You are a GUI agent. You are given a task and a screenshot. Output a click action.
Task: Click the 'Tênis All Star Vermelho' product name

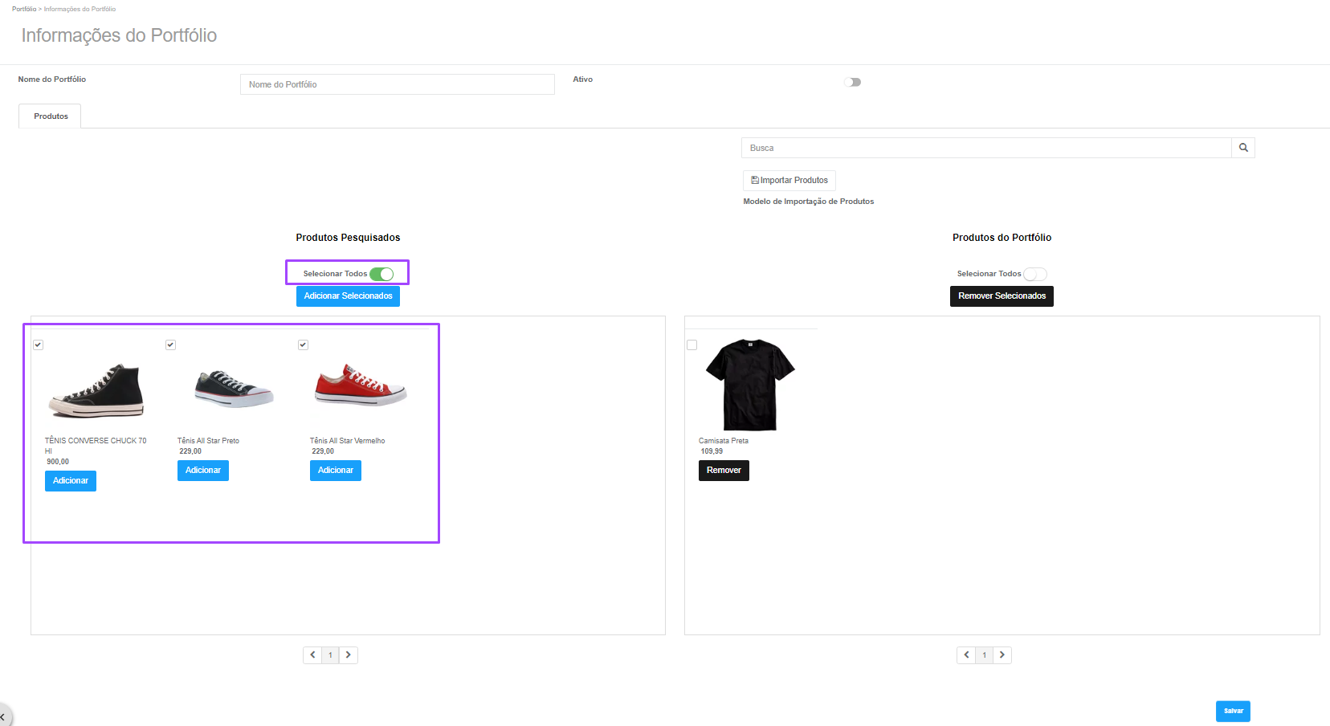[x=347, y=441]
